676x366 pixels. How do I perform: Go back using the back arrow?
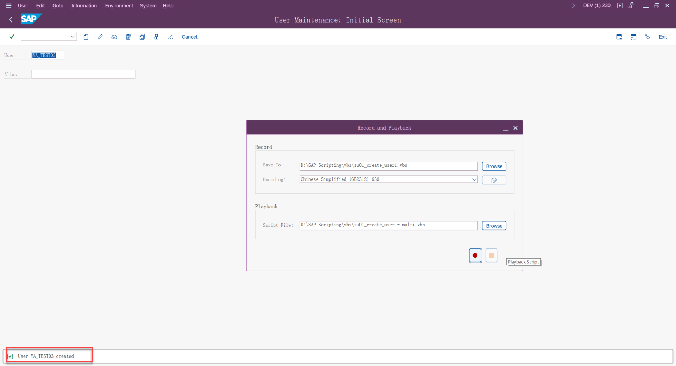(x=11, y=20)
